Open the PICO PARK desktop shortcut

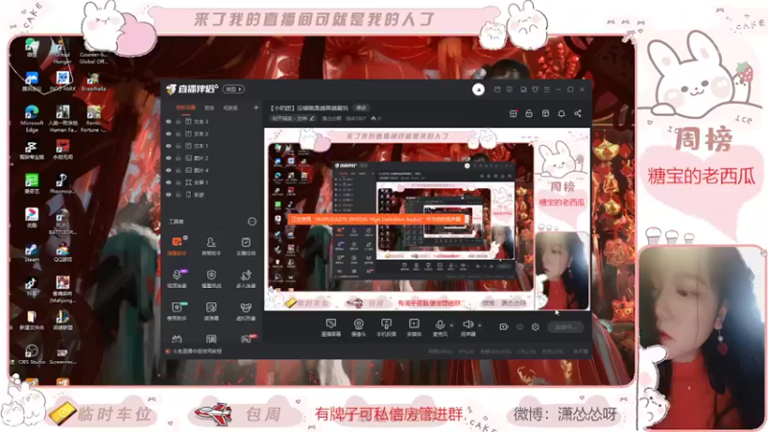(x=62, y=82)
